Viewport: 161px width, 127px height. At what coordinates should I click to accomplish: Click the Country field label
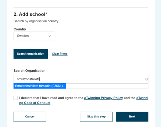[20, 29]
